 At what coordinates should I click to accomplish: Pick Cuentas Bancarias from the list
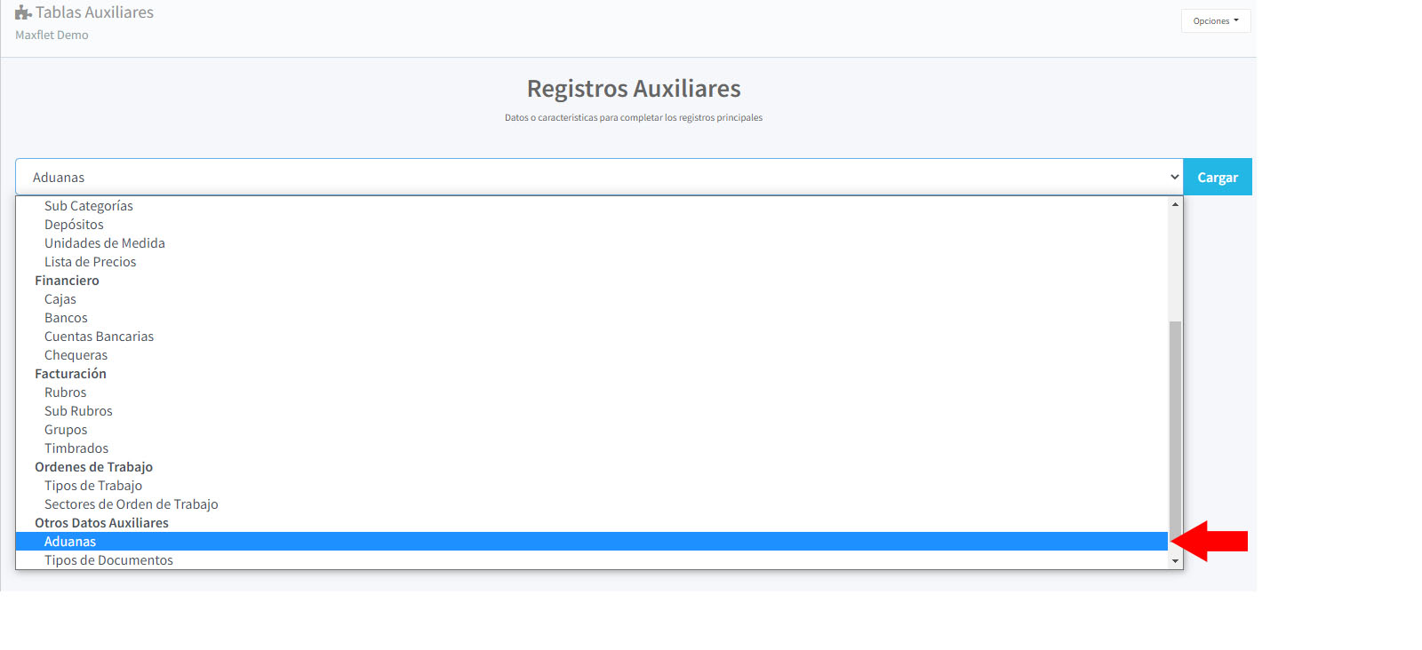point(99,337)
